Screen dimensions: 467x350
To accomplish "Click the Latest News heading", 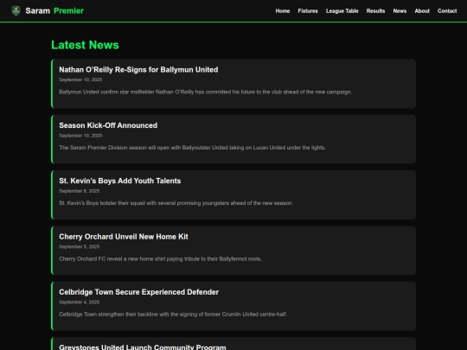I will click(85, 45).
